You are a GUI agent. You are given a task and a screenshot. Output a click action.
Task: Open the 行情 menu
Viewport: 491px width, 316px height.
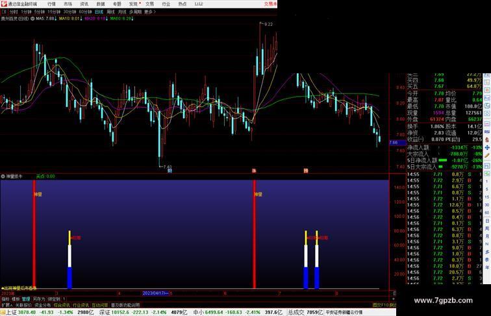coord(51,4)
